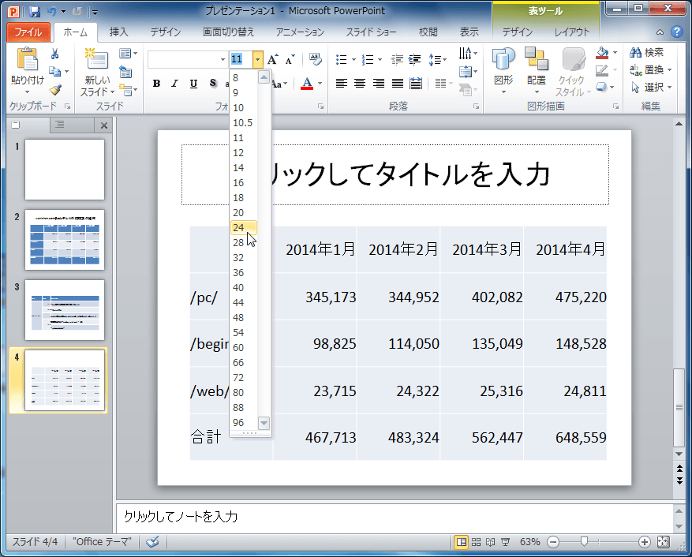Click the numbered list icon
Image resolution: width=692 pixels, height=557 pixels.
click(x=368, y=60)
